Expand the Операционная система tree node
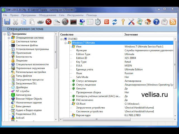The height and width of the screenshot is (134, 179). point(9,38)
